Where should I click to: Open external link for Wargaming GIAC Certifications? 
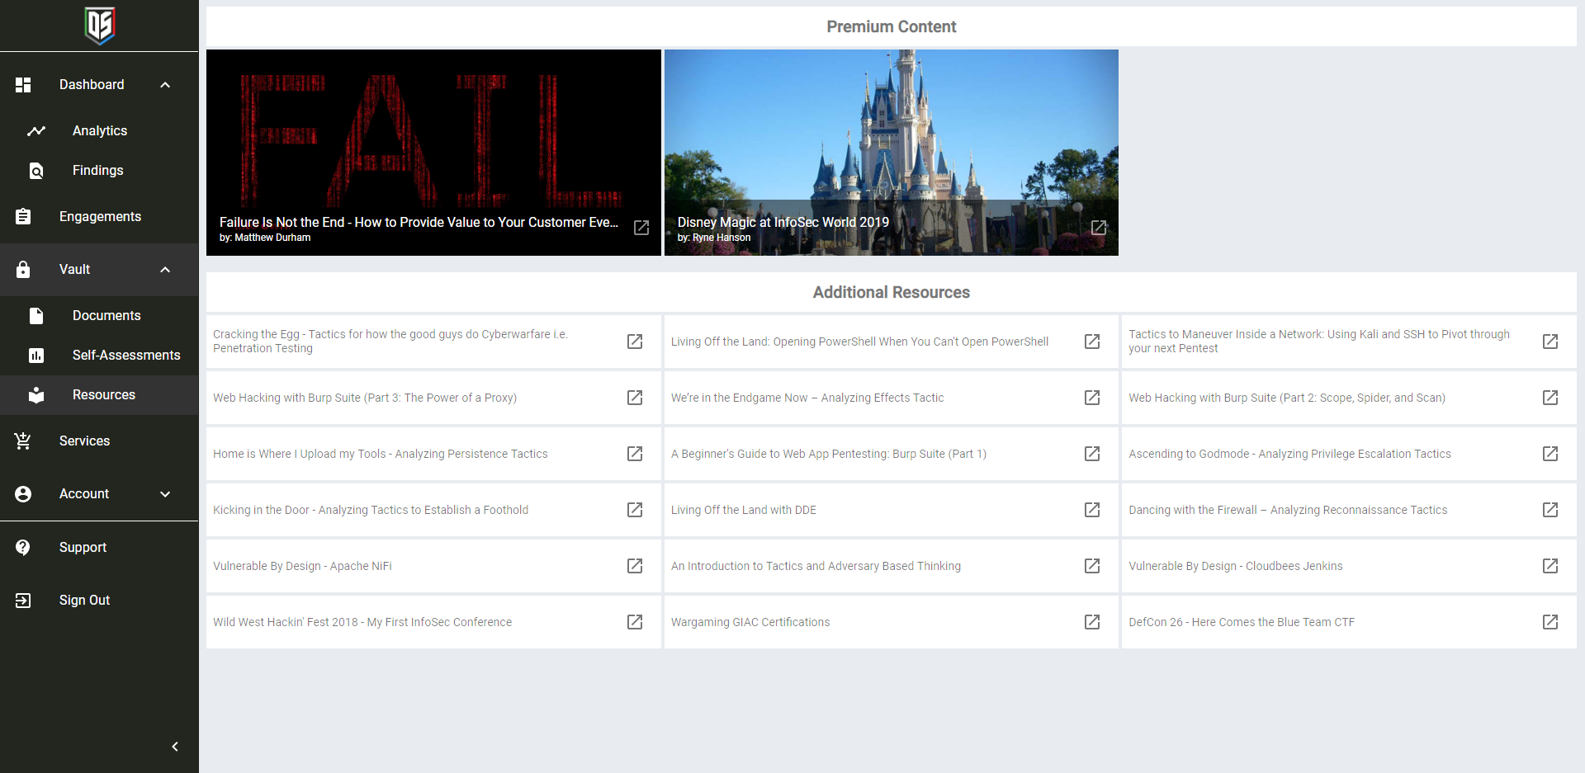pos(1092,622)
